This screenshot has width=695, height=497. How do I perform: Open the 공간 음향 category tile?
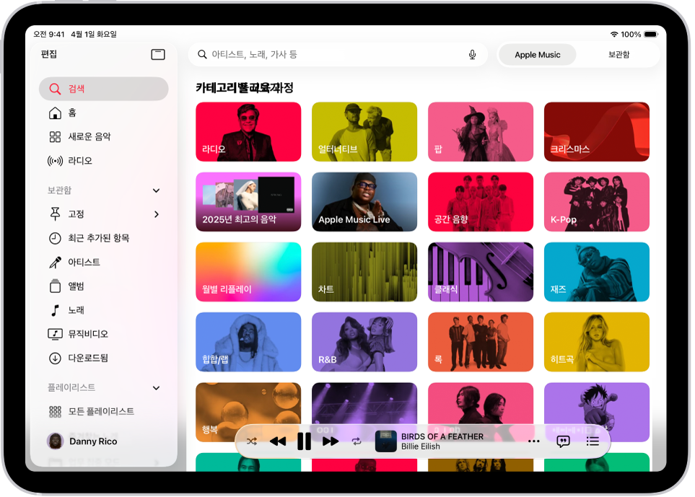pos(481,201)
